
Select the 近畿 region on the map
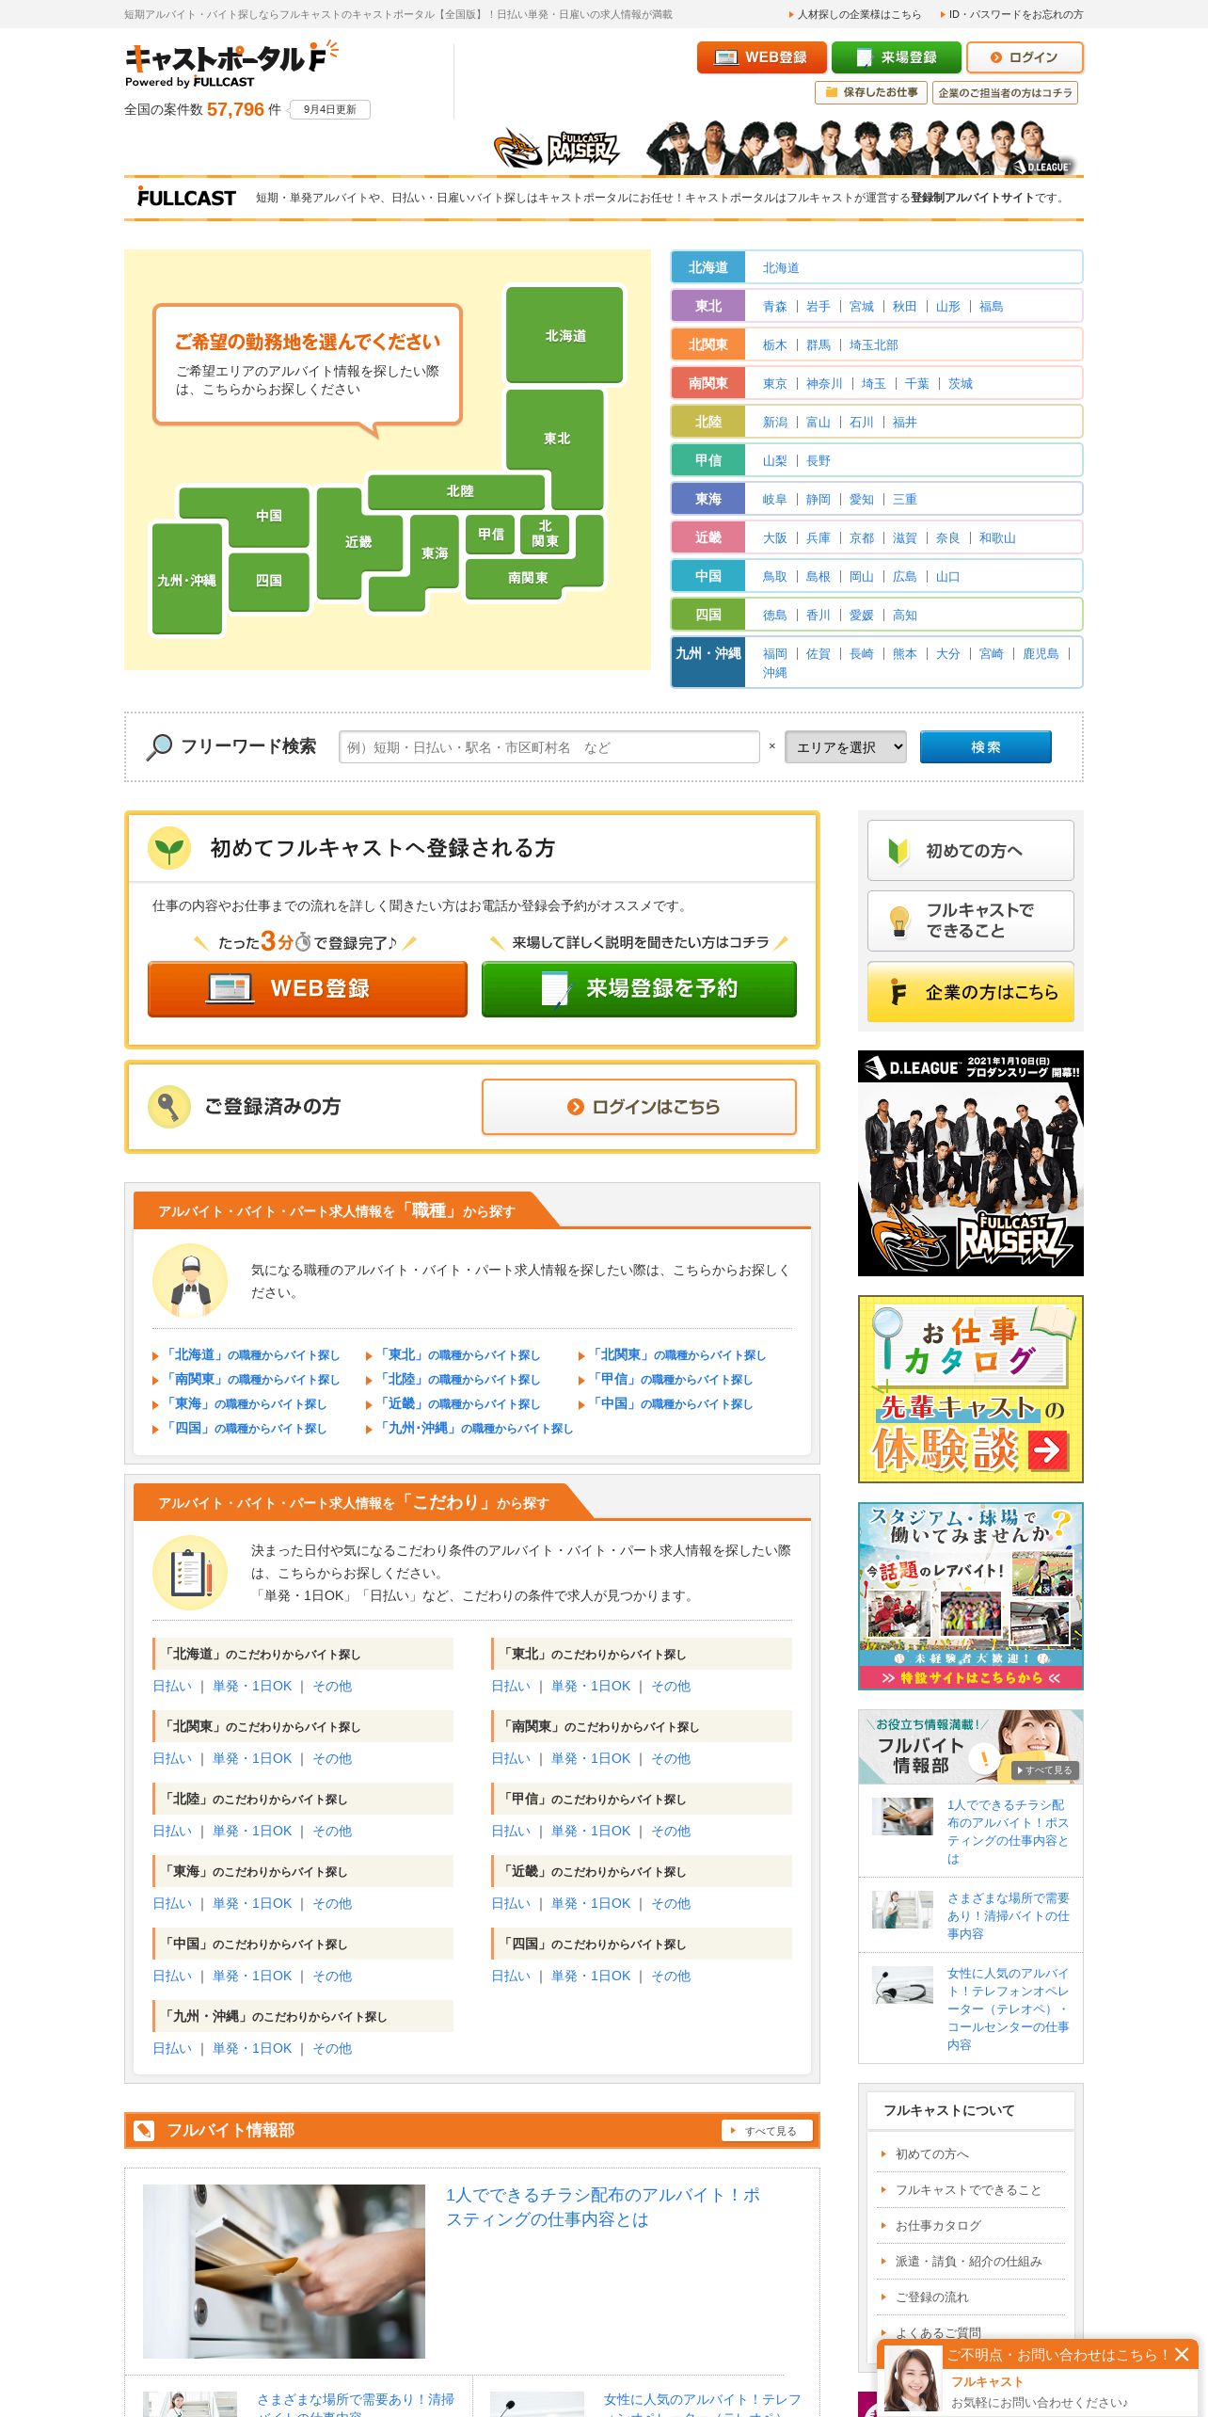[358, 542]
